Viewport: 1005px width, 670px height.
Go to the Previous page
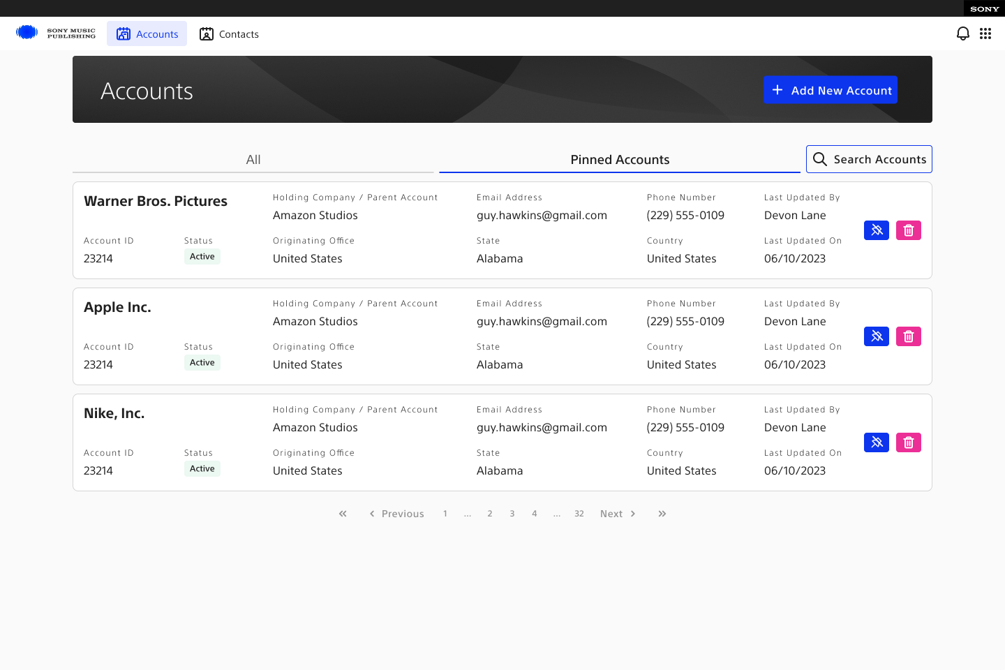click(396, 514)
